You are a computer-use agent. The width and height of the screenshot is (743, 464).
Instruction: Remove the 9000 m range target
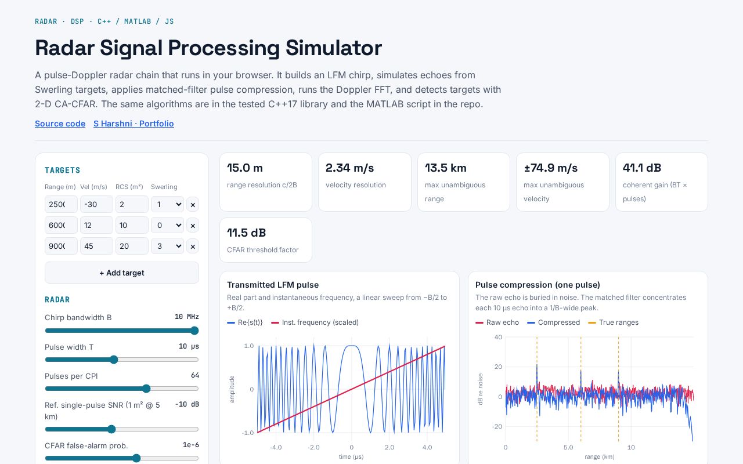coord(193,246)
